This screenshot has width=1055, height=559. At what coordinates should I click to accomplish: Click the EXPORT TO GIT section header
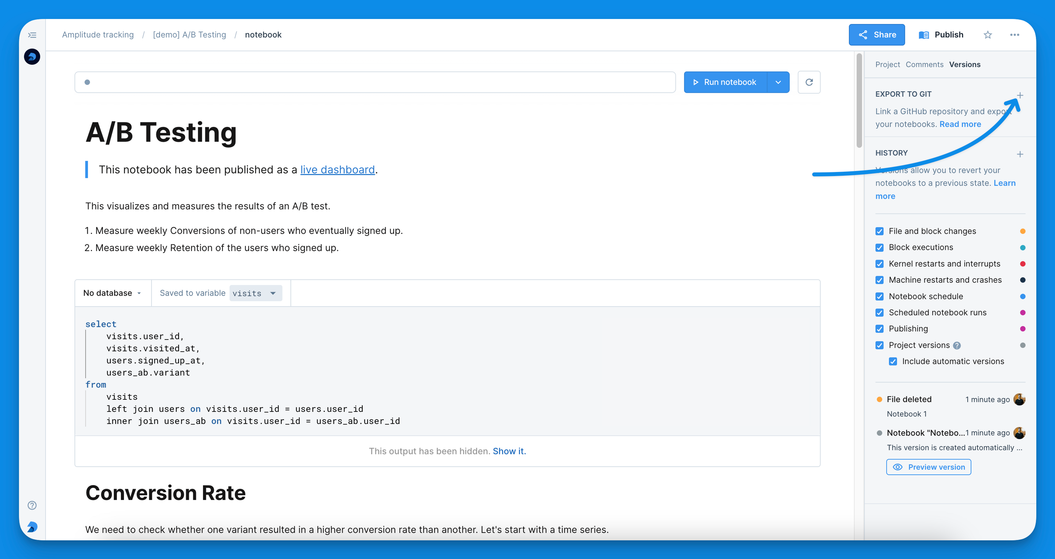point(903,94)
